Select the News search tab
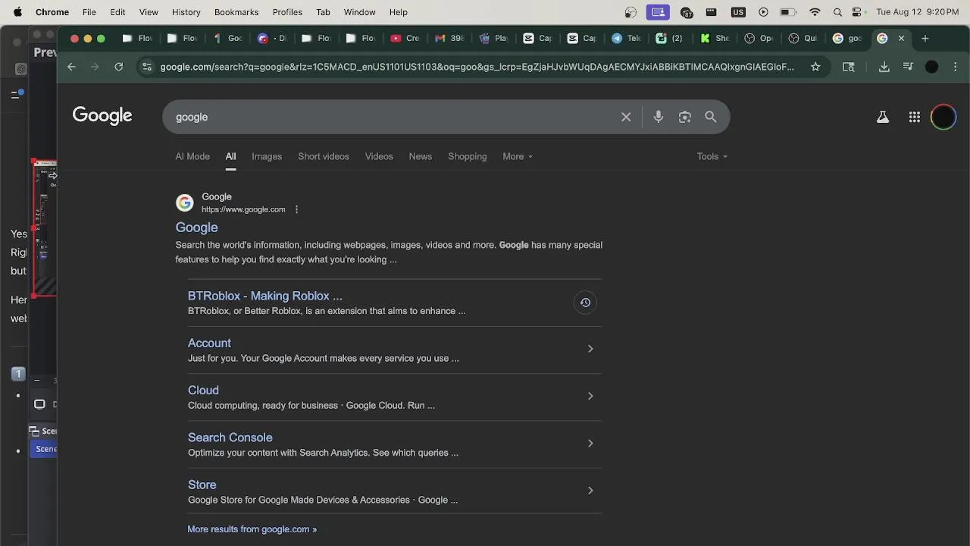 (421, 156)
